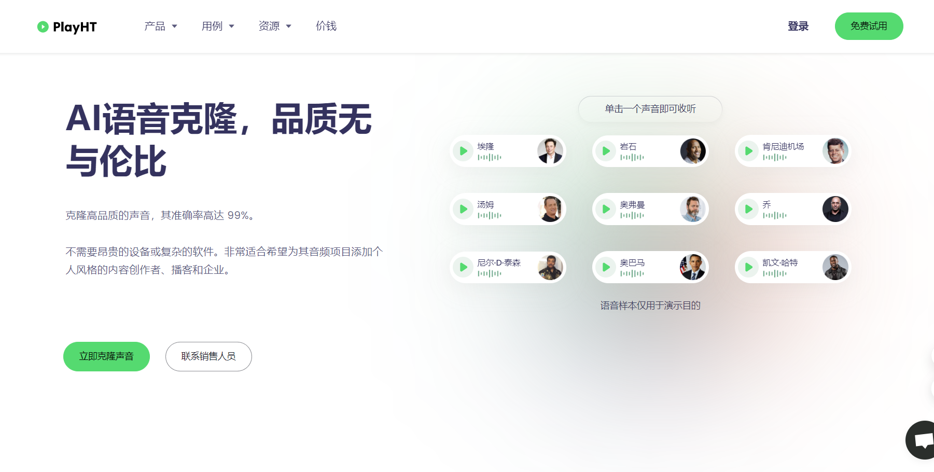The height and width of the screenshot is (472, 934).
Task: Click the 单击一个声音即可收听 pill
Action: point(650,109)
